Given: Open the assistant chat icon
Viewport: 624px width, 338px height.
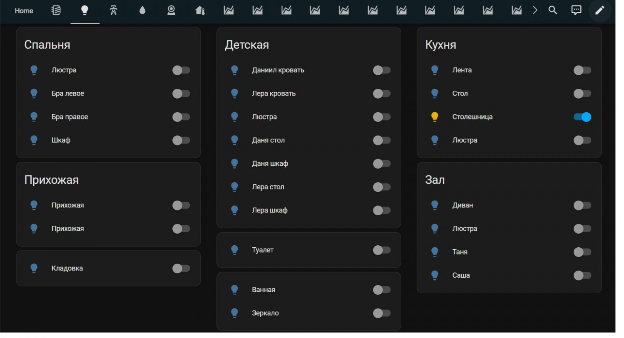Looking at the screenshot, I should pos(576,10).
